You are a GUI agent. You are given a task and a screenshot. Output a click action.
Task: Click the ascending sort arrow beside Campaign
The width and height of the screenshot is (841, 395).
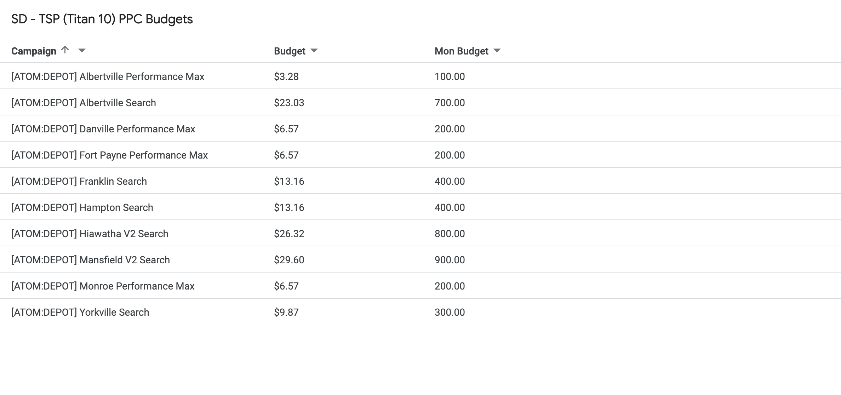coord(65,50)
